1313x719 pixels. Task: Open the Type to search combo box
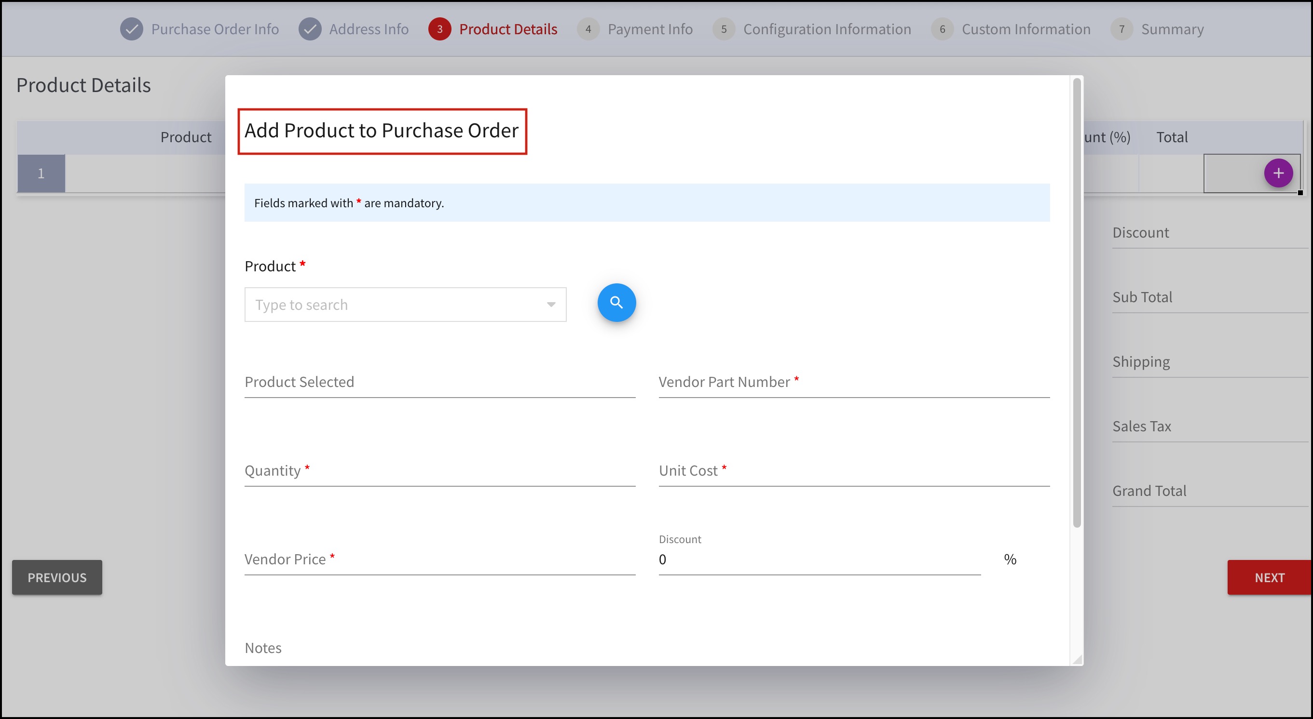(393, 305)
